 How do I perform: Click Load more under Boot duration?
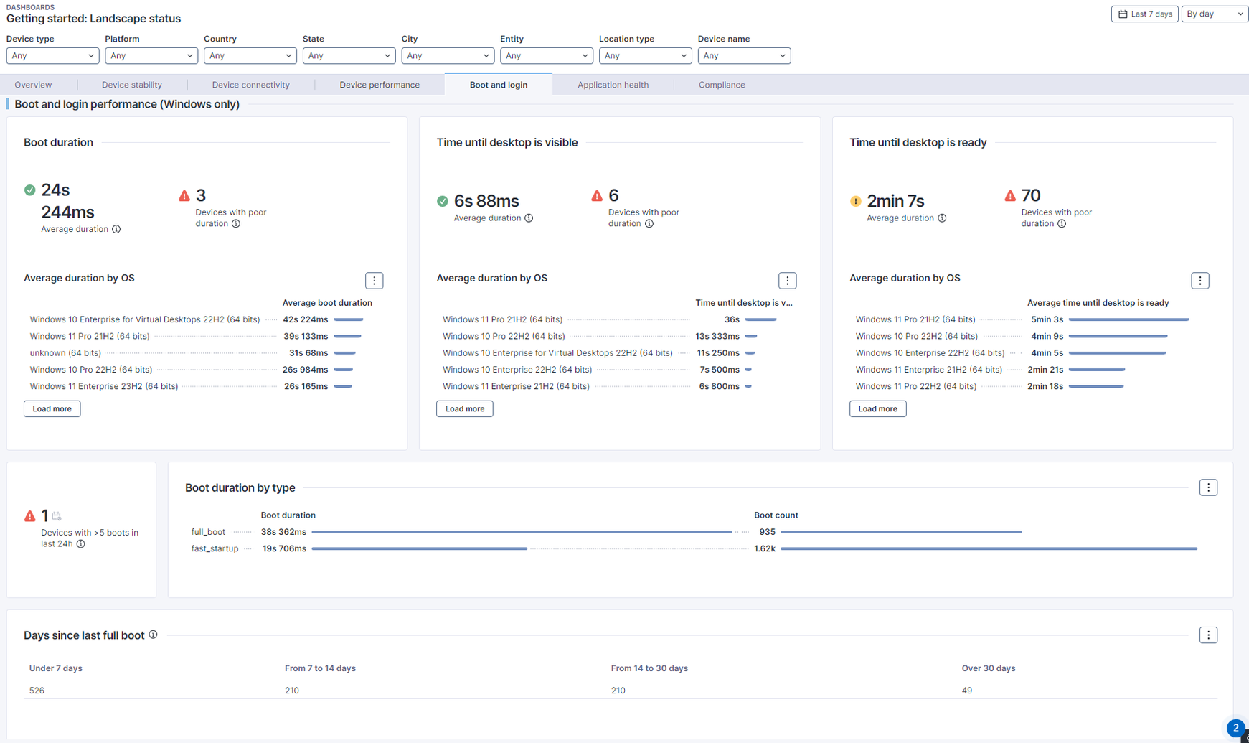pos(52,409)
